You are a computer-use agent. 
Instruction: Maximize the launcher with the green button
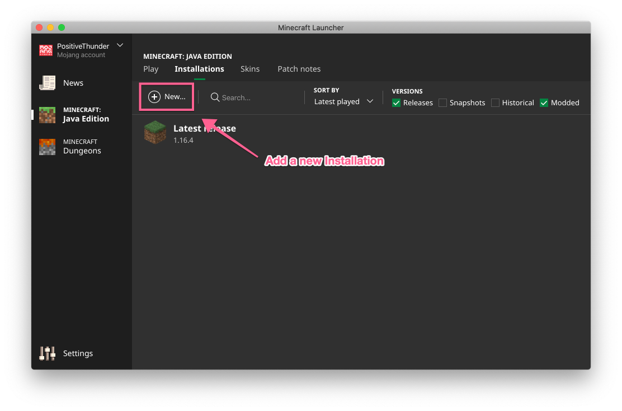coord(62,27)
